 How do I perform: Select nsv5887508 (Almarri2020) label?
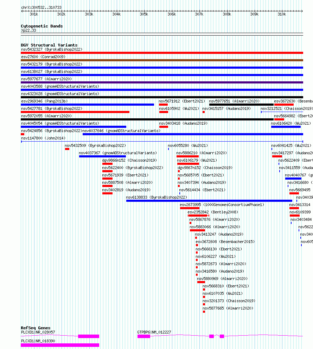pos(127,182)
